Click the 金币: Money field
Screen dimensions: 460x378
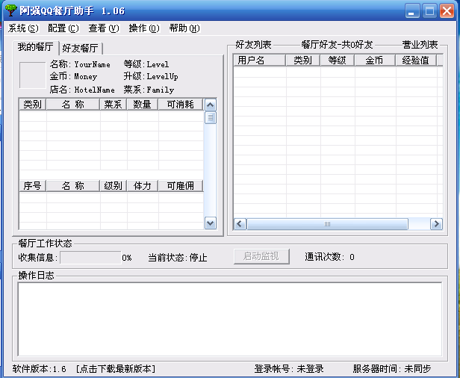[73, 77]
